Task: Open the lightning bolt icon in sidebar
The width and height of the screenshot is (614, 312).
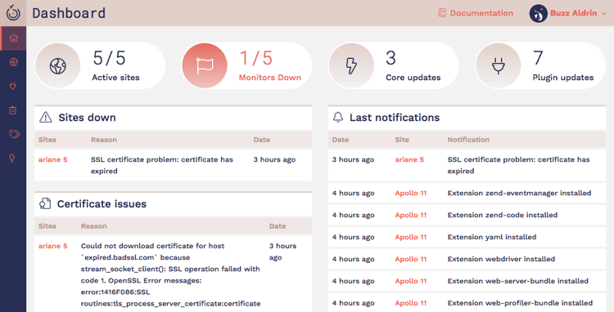Action: coord(12,158)
